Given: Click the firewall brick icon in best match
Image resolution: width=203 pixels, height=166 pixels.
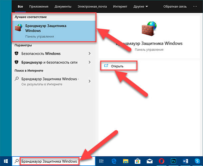Looking at the screenshot, I should [19, 28].
